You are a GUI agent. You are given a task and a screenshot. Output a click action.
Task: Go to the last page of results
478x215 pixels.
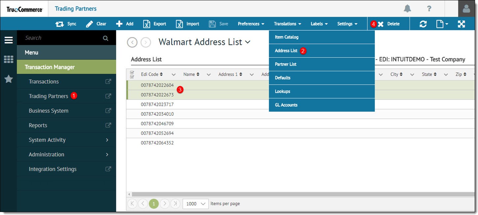coord(175,203)
